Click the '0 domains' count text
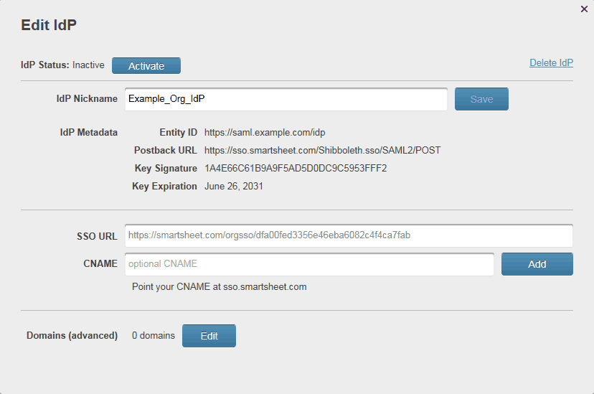 (x=154, y=336)
